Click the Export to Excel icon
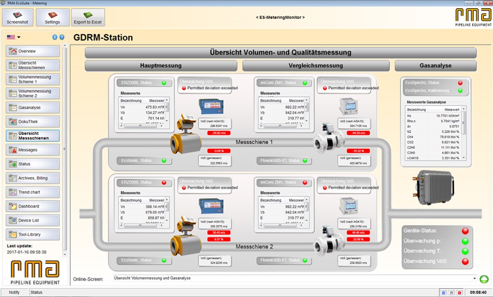This screenshot has width=493, height=297. (x=88, y=17)
